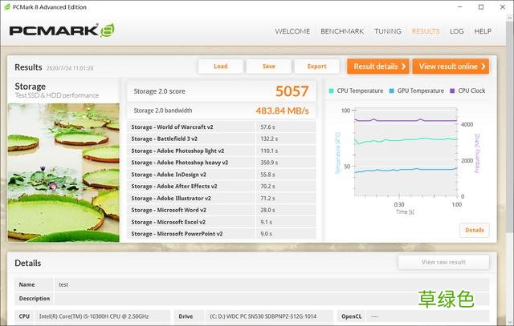Click the GPU Temperature legend swatch
The image size is (514, 326).
point(391,91)
